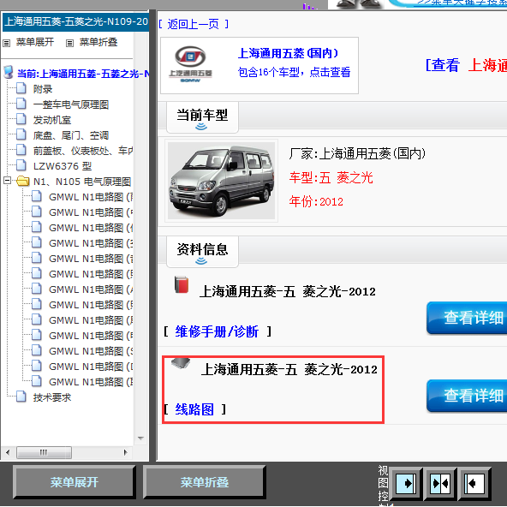Click 菜单展开 link at top of sidebar
Screen dimensions: 507x507
pos(35,42)
